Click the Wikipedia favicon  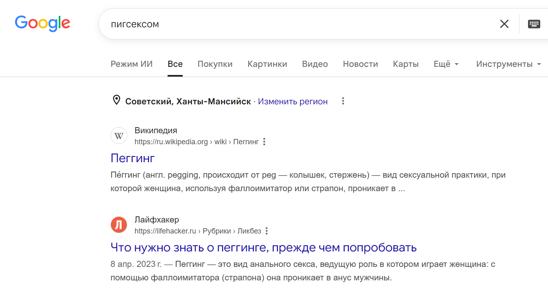tap(119, 136)
